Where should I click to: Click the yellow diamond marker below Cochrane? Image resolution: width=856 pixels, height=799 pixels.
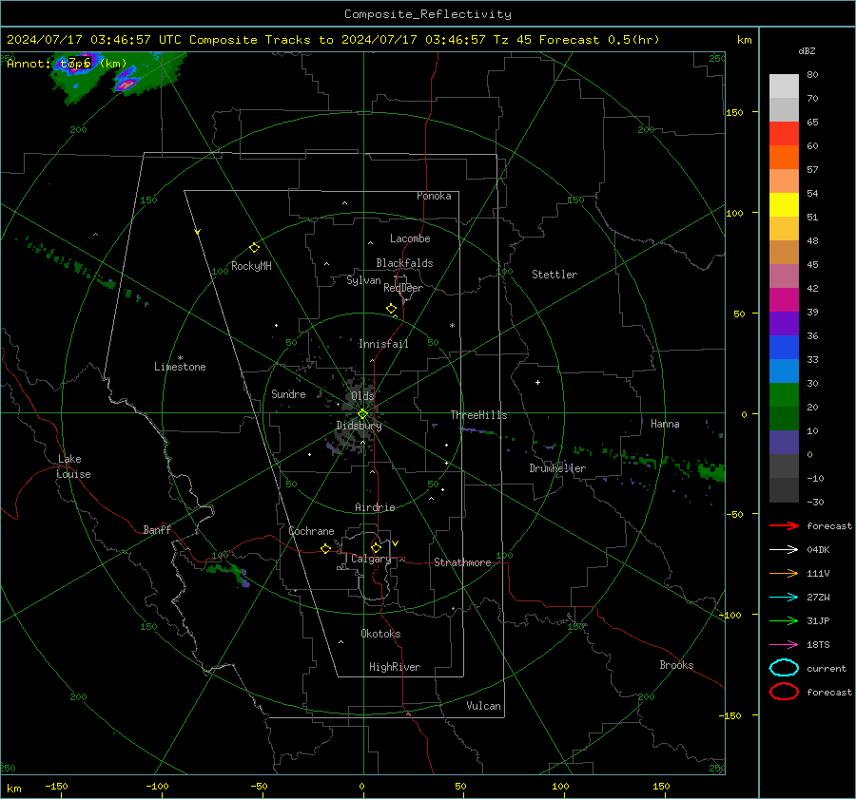click(325, 549)
